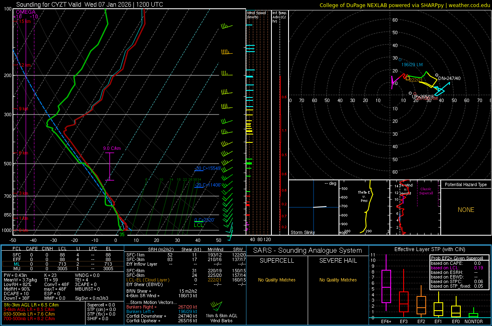This screenshot has height=326, width=492.
Task: Click the '-20 C=11406' height label
Action: point(208,185)
